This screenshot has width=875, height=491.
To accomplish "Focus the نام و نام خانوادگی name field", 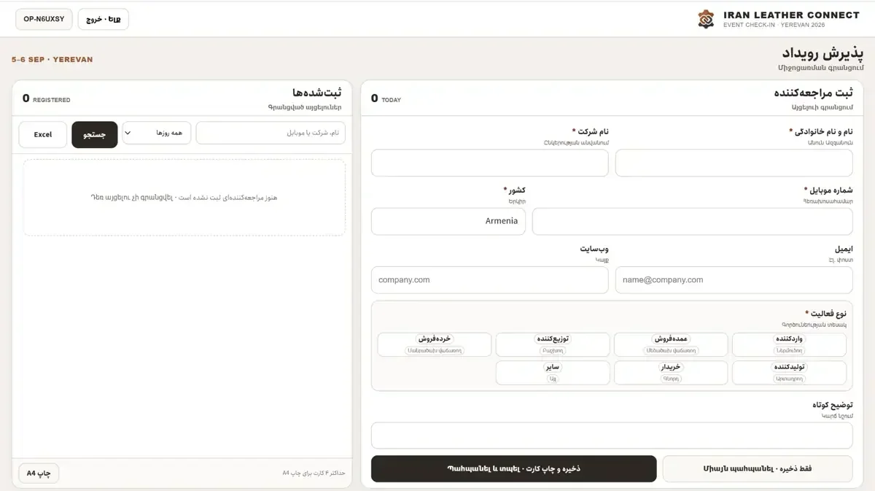I will 734,163.
